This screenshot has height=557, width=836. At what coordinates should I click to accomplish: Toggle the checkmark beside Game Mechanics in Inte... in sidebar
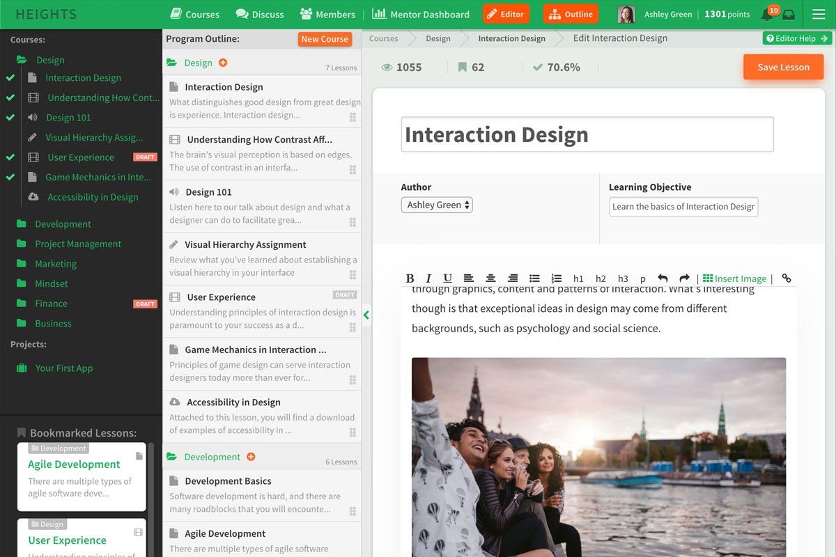click(10, 177)
